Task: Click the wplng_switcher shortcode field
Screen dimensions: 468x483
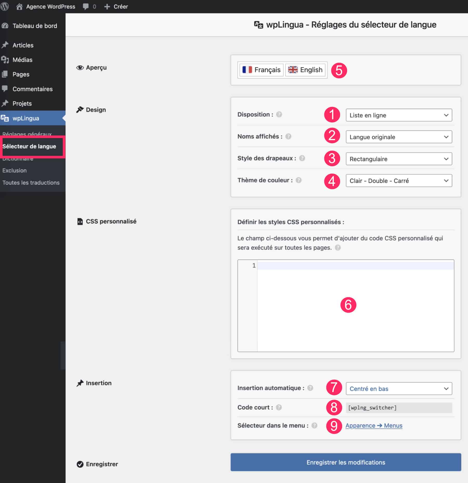Action: coord(399,408)
